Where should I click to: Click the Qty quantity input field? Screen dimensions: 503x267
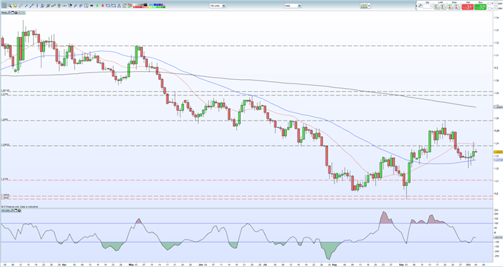pos(428,6)
